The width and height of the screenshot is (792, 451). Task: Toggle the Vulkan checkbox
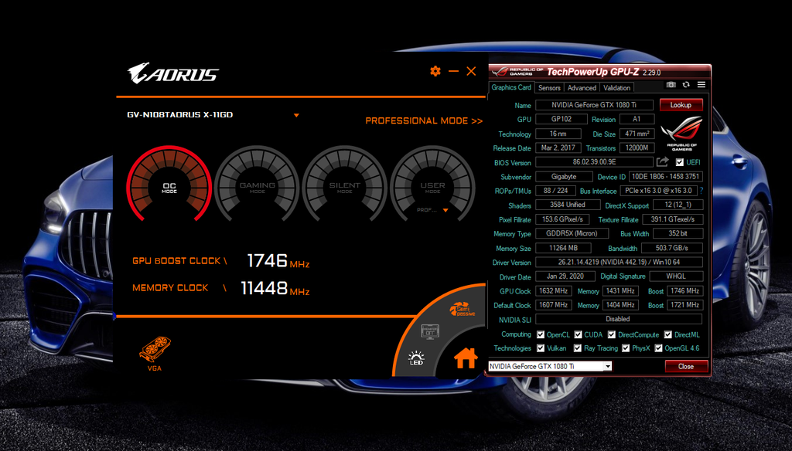coord(541,348)
